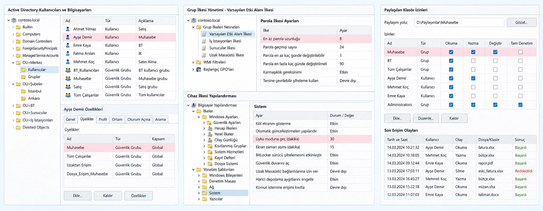Click the Özellikler button under Üyelikler
Screen dimensions: 543x211
138,196
